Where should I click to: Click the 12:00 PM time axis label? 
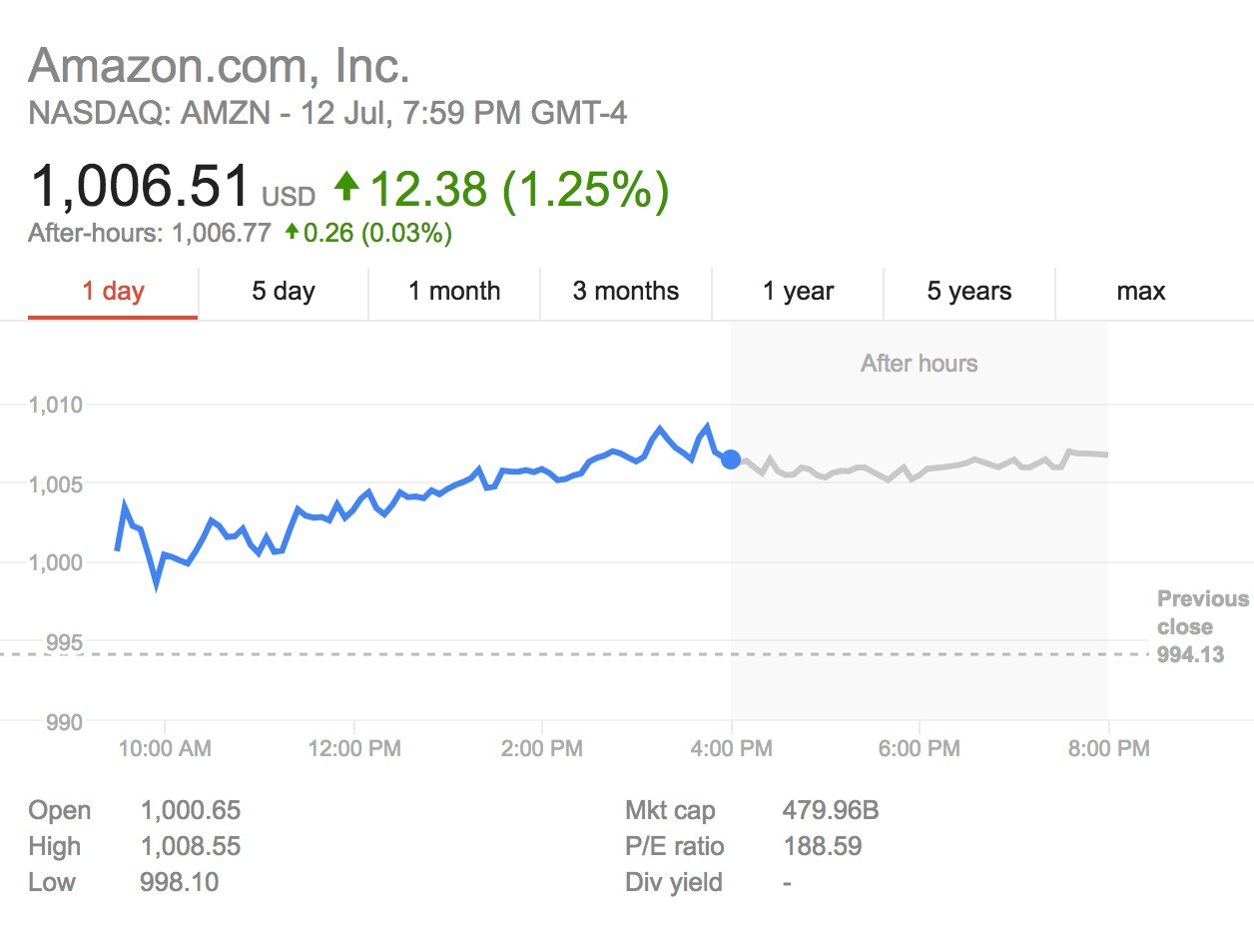[x=353, y=748]
